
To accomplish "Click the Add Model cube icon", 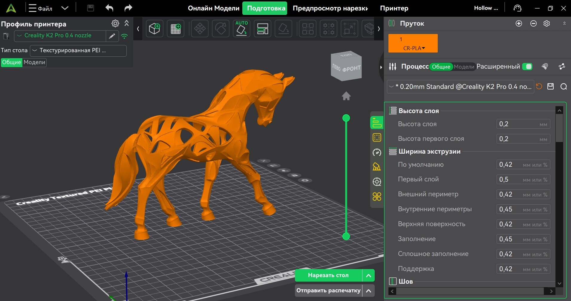I will point(154,29).
